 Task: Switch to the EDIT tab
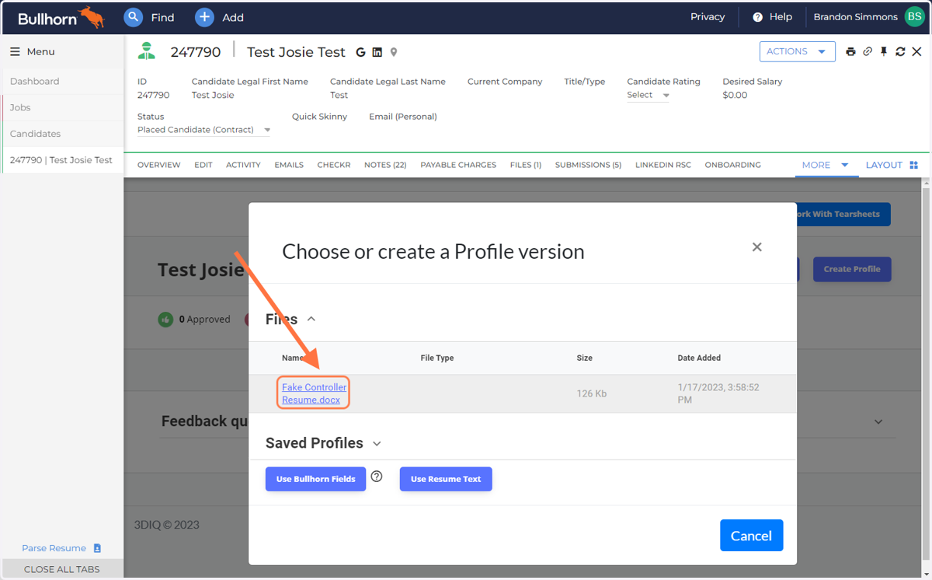point(203,165)
